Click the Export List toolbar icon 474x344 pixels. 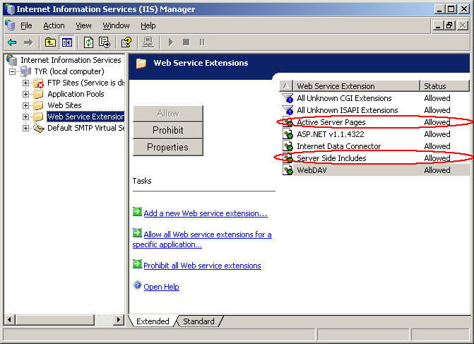pos(105,42)
